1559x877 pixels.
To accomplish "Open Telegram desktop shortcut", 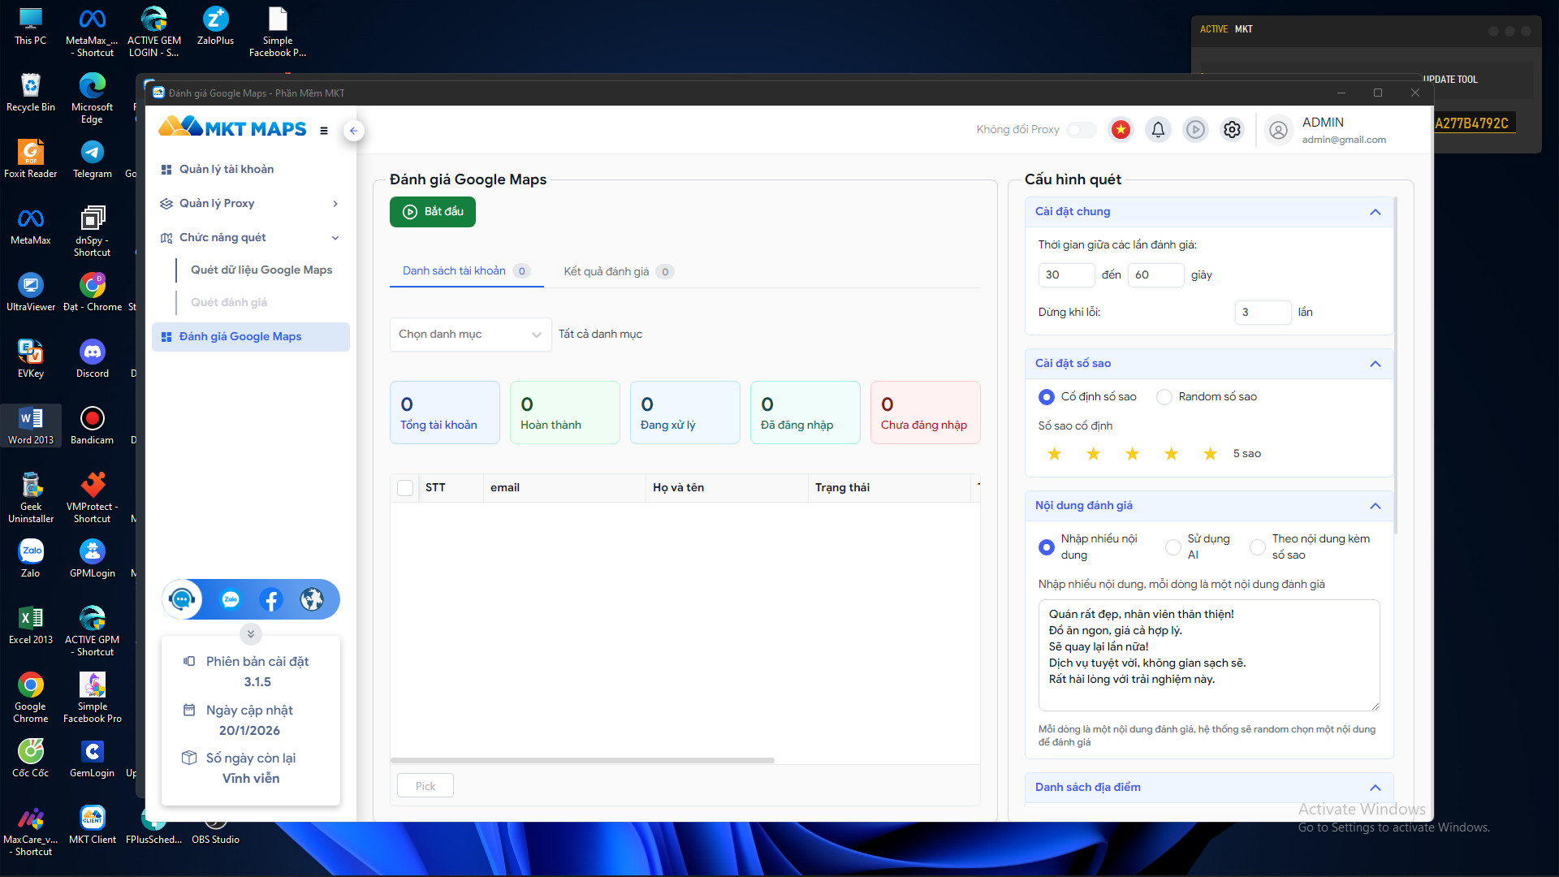I will [93, 160].
